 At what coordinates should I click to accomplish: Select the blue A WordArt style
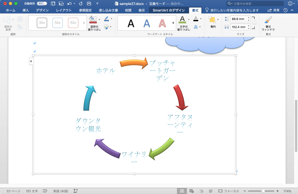click(147, 23)
